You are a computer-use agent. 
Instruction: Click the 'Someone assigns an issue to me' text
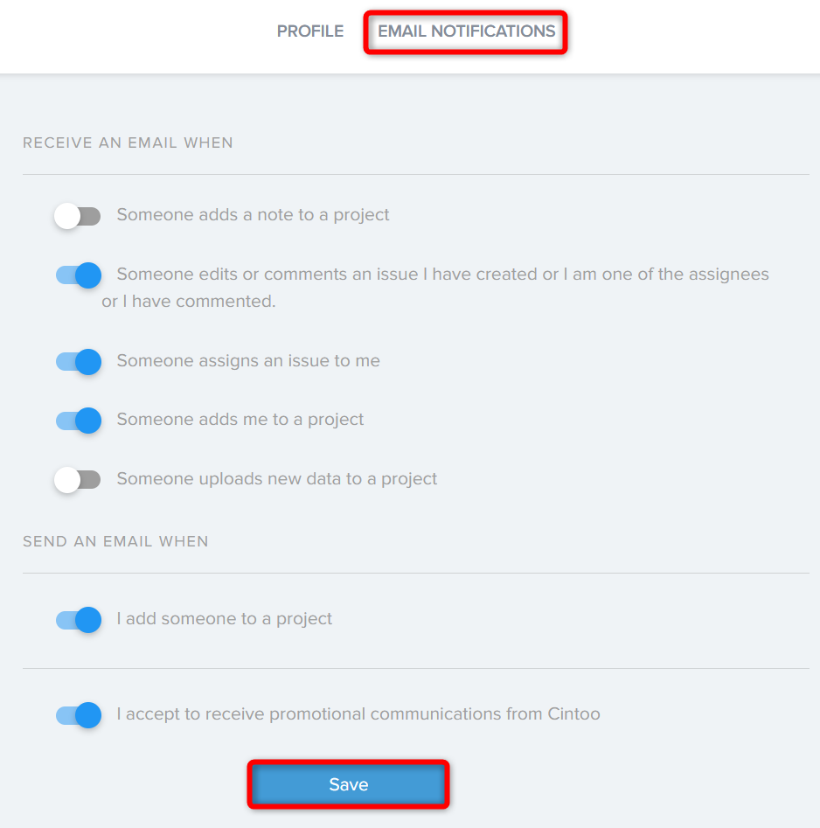(248, 361)
